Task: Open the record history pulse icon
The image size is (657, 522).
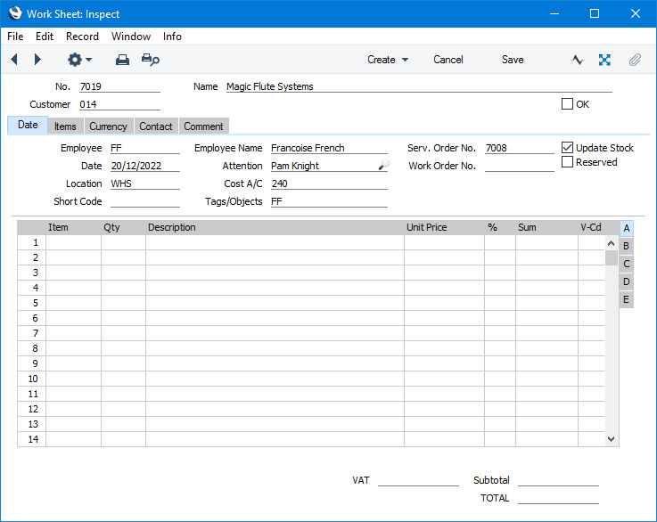Action: click(578, 60)
